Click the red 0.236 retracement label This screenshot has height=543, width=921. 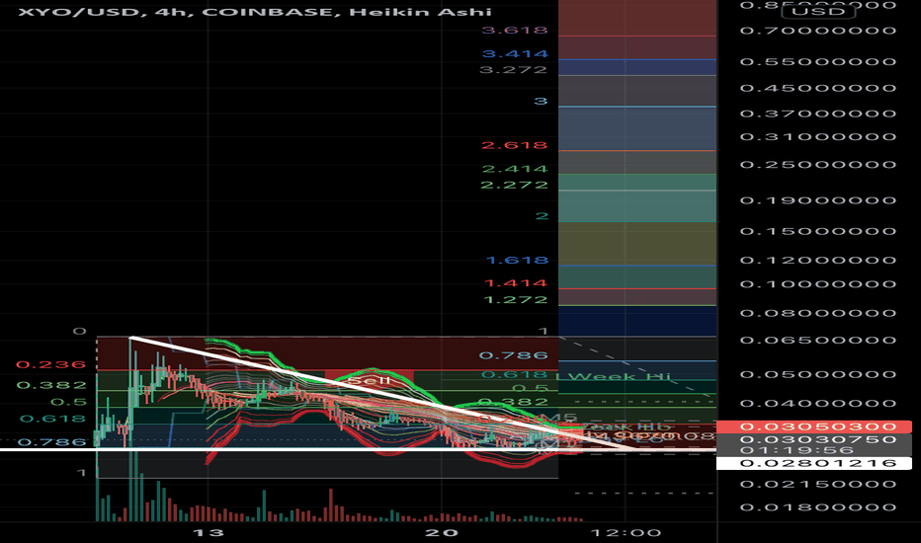51,364
